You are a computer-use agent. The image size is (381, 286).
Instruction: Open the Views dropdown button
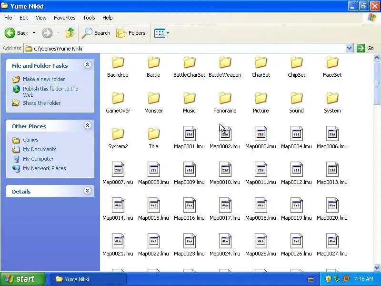pos(162,33)
